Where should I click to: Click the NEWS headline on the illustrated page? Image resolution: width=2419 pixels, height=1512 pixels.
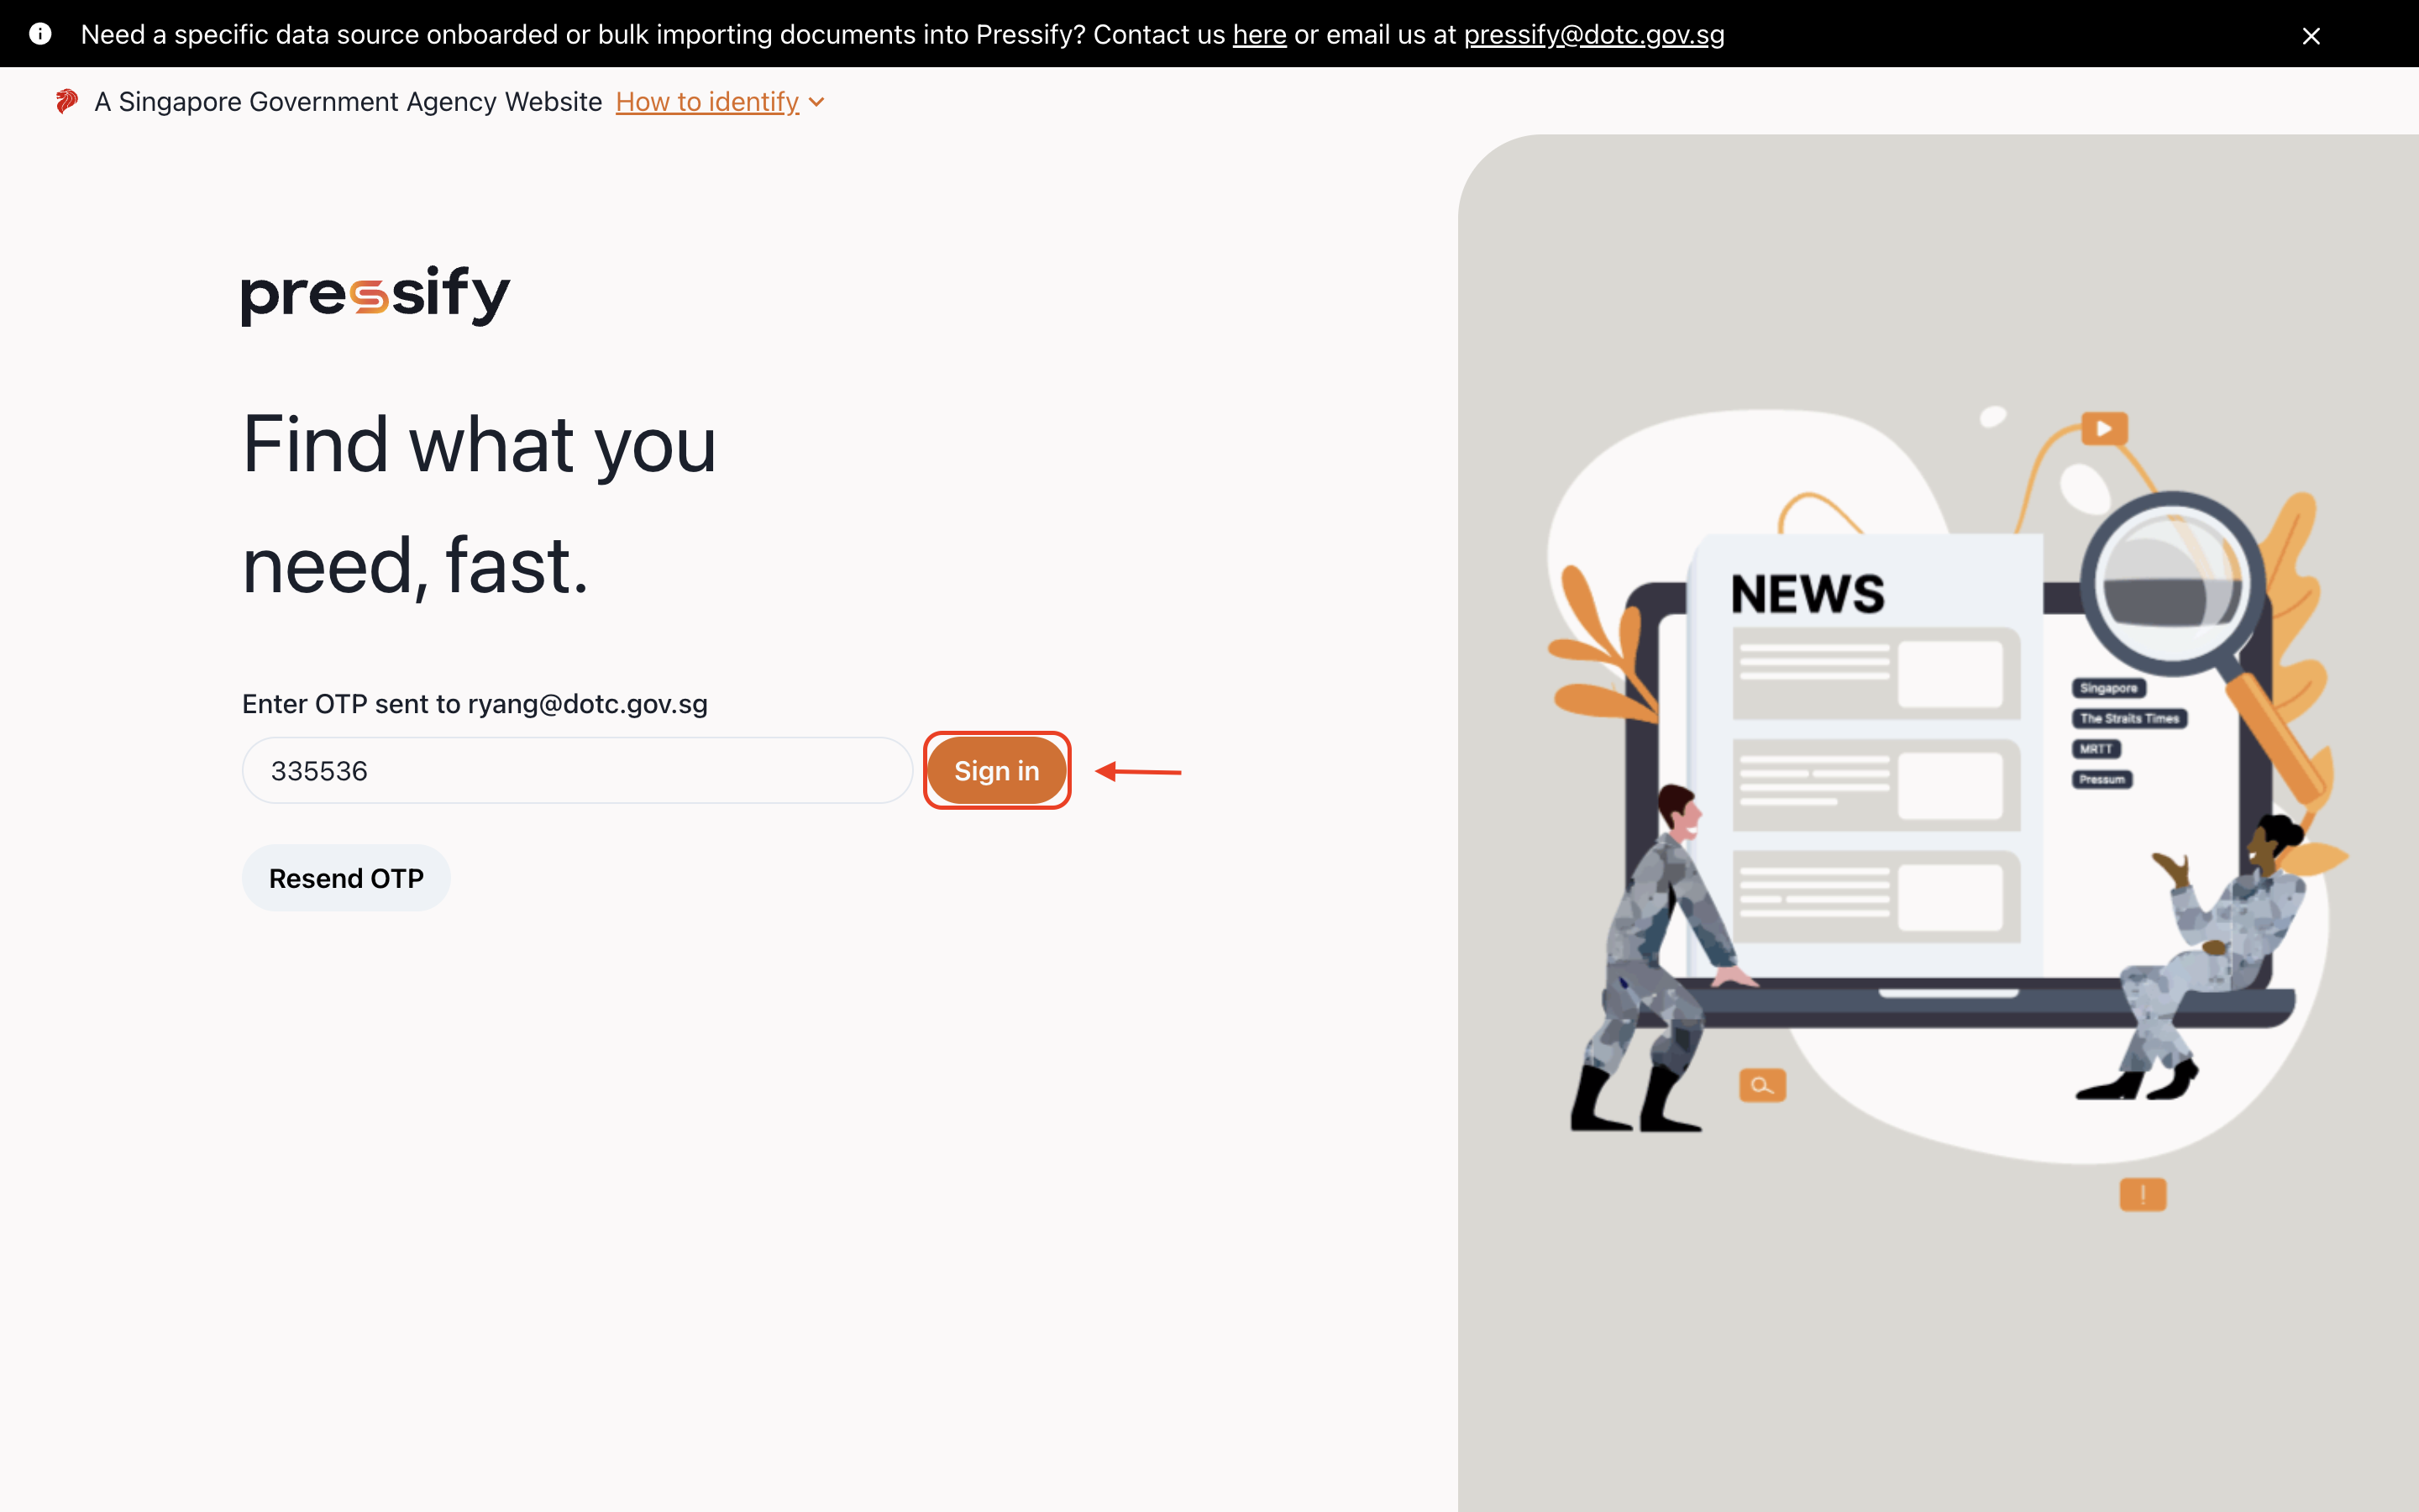1808,594
